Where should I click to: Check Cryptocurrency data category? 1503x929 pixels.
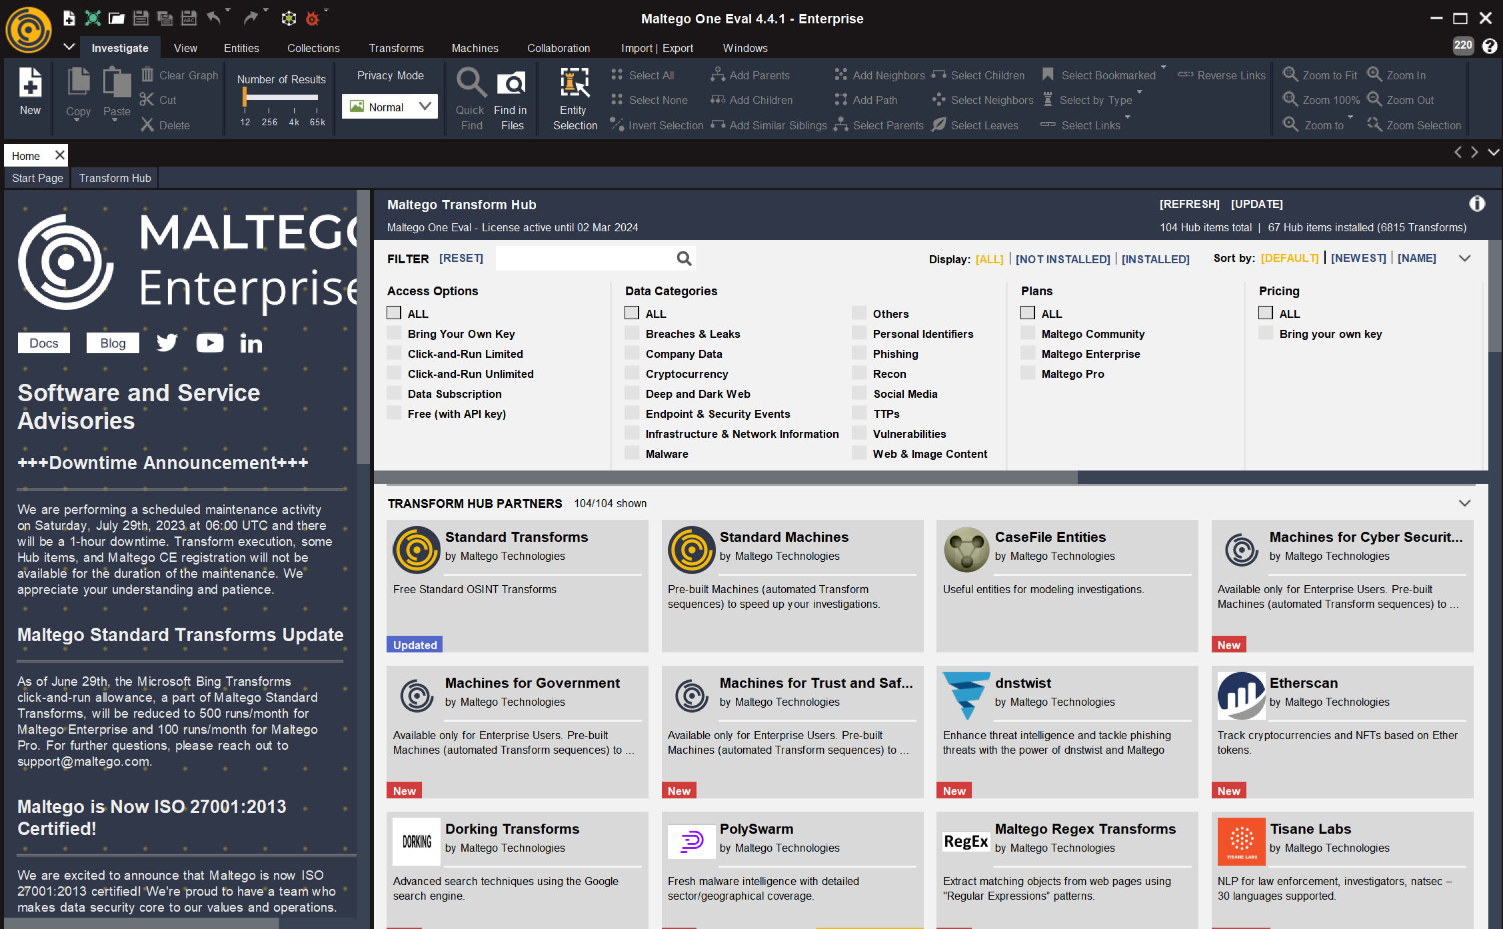(632, 373)
